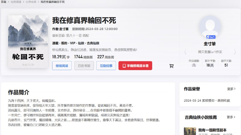The image size is (241, 135).
Task: Click 作者:圭寸筆 under the title
Action: (61, 29)
